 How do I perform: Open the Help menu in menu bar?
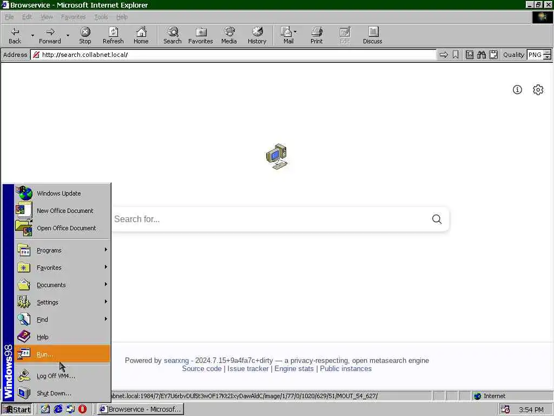122,17
